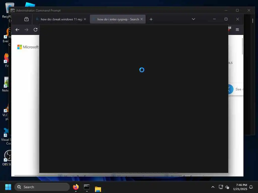The width and height of the screenshot is (258, 193).
Task: Click the muted volume tray icon
Action: pos(227,187)
